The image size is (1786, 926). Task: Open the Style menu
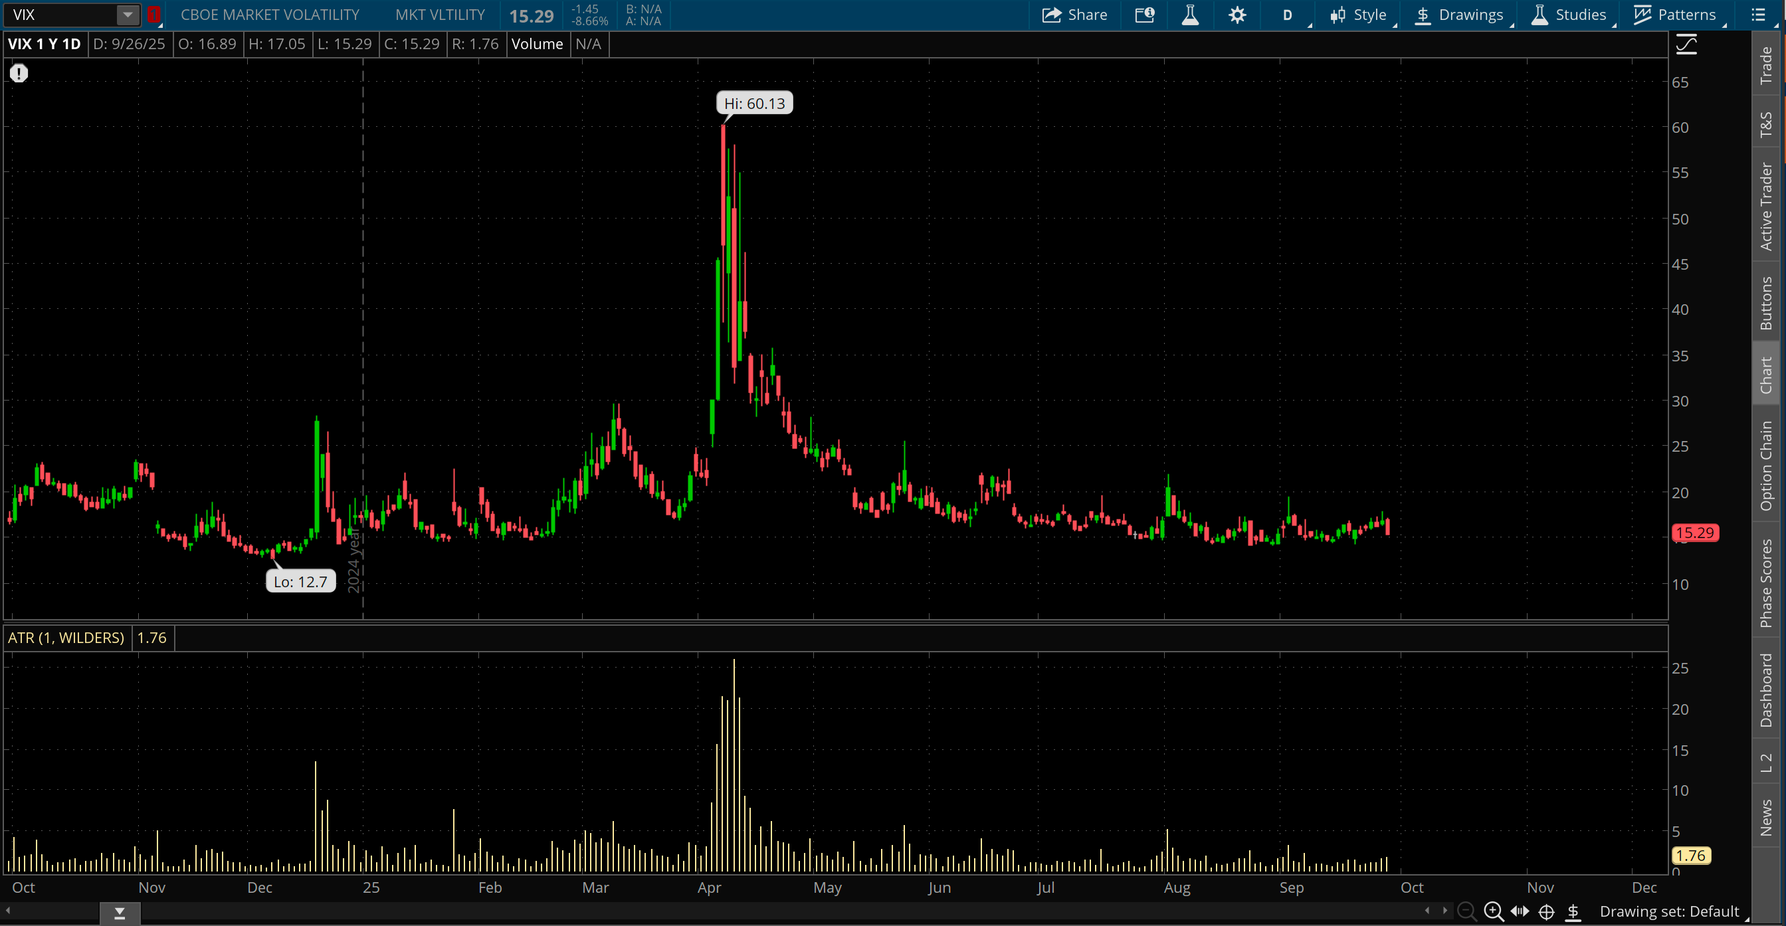[x=1358, y=15]
